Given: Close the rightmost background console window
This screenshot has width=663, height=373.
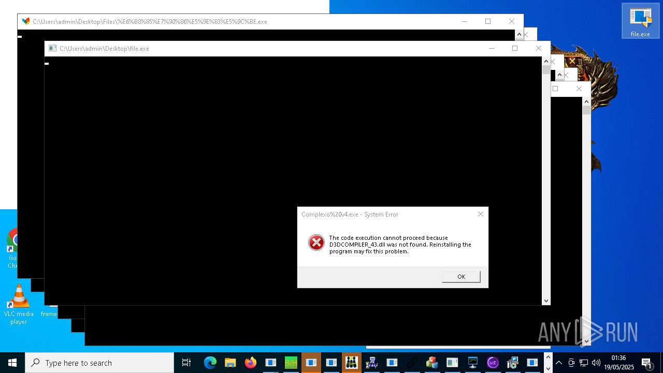Looking at the screenshot, I should tap(579, 89).
